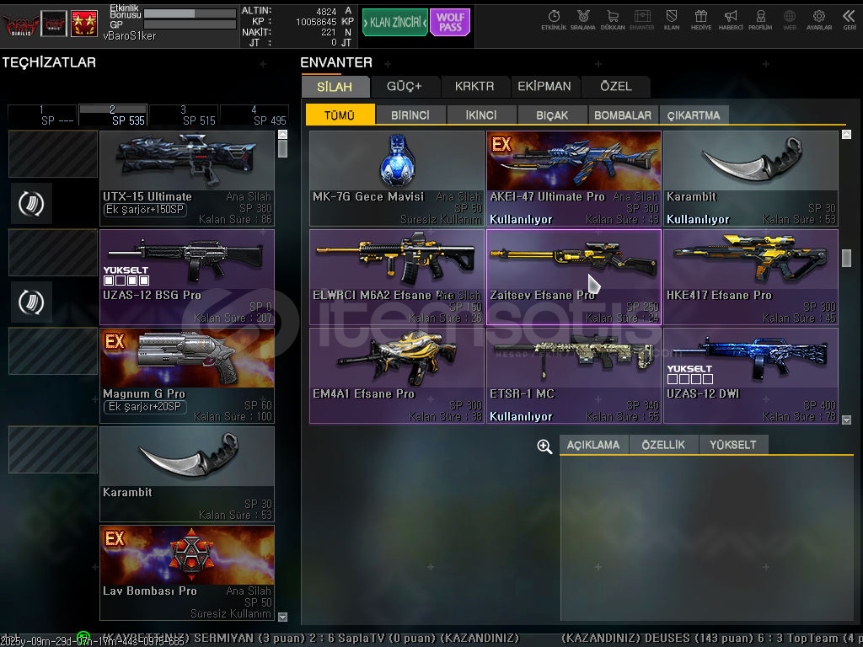Click the Etkinlik Bonusu progress bar
This screenshot has height=647, width=863.
pyautogui.click(x=190, y=13)
